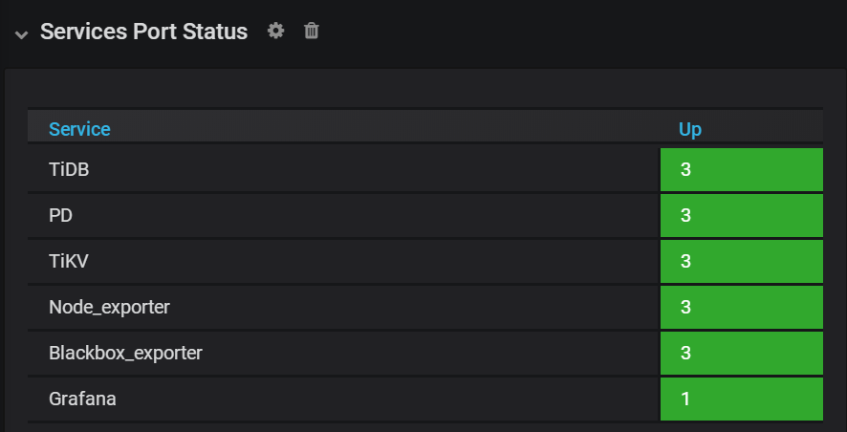Click the green Up value for PD

[x=741, y=216]
